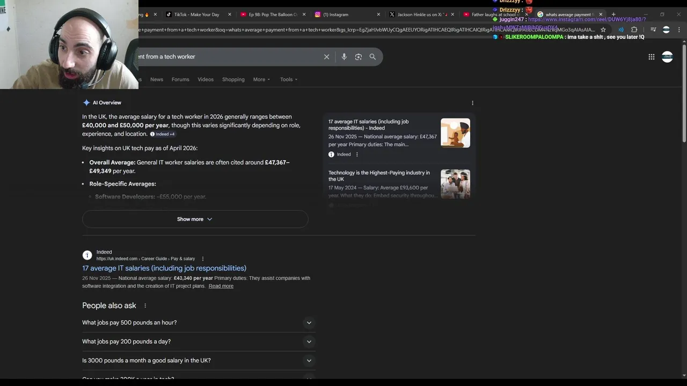The width and height of the screenshot is (687, 386).
Task: Start voice search with the microphone icon
Action: point(344,57)
